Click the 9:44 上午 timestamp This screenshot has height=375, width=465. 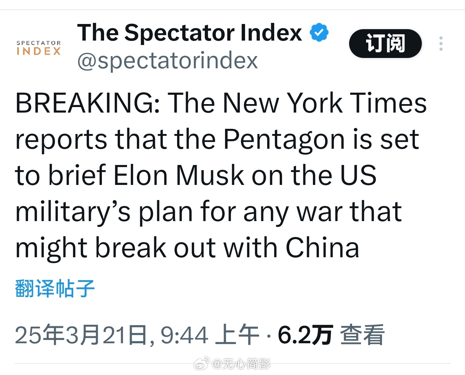point(210,335)
